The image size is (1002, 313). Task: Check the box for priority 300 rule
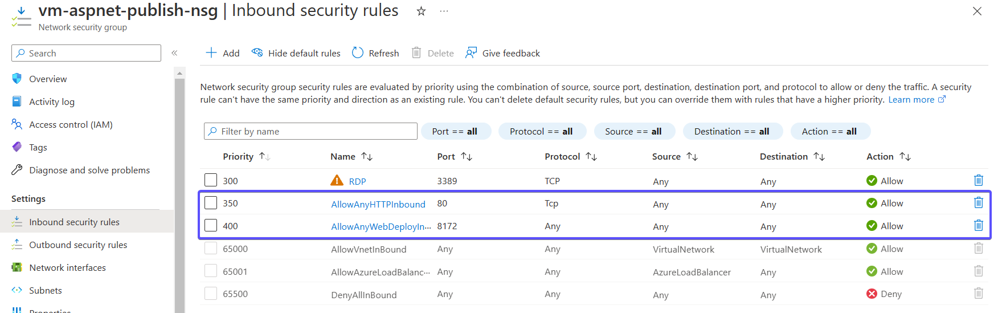[x=211, y=180]
